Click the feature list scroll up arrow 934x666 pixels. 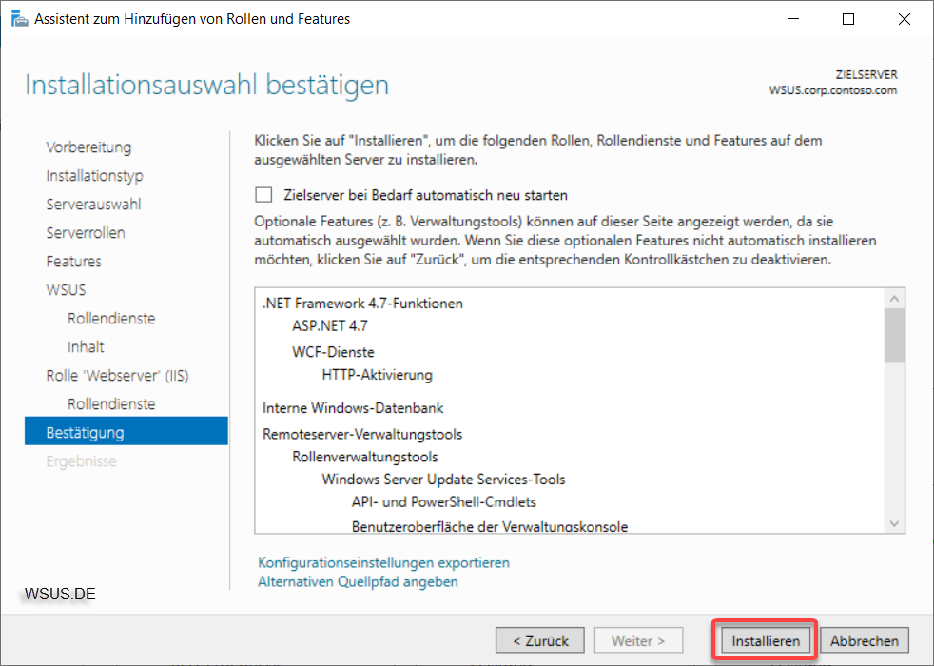pyautogui.click(x=894, y=299)
